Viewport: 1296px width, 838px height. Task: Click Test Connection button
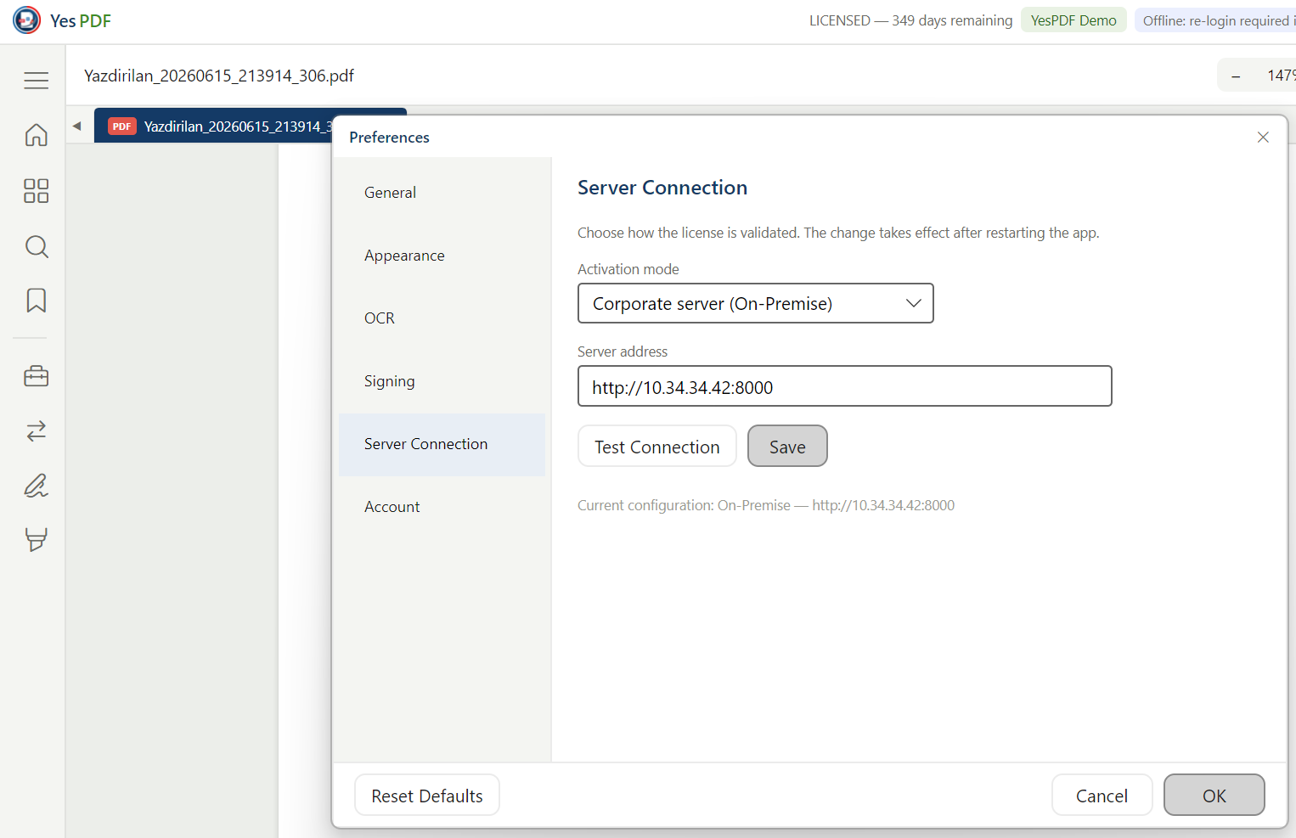(657, 447)
